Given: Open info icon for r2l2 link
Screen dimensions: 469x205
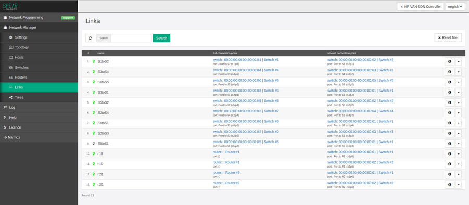Looking at the screenshot, I should click(x=449, y=184).
